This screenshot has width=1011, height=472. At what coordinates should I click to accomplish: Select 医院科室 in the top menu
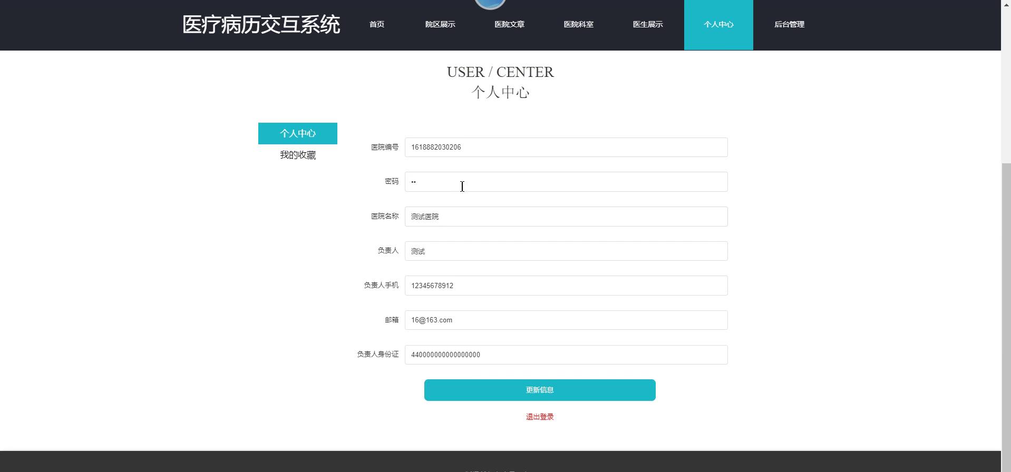pos(578,25)
